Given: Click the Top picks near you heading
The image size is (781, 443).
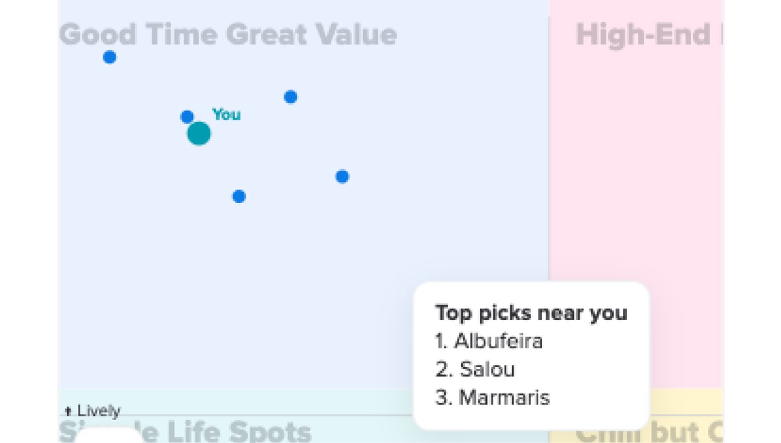Looking at the screenshot, I should coord(532,313).
